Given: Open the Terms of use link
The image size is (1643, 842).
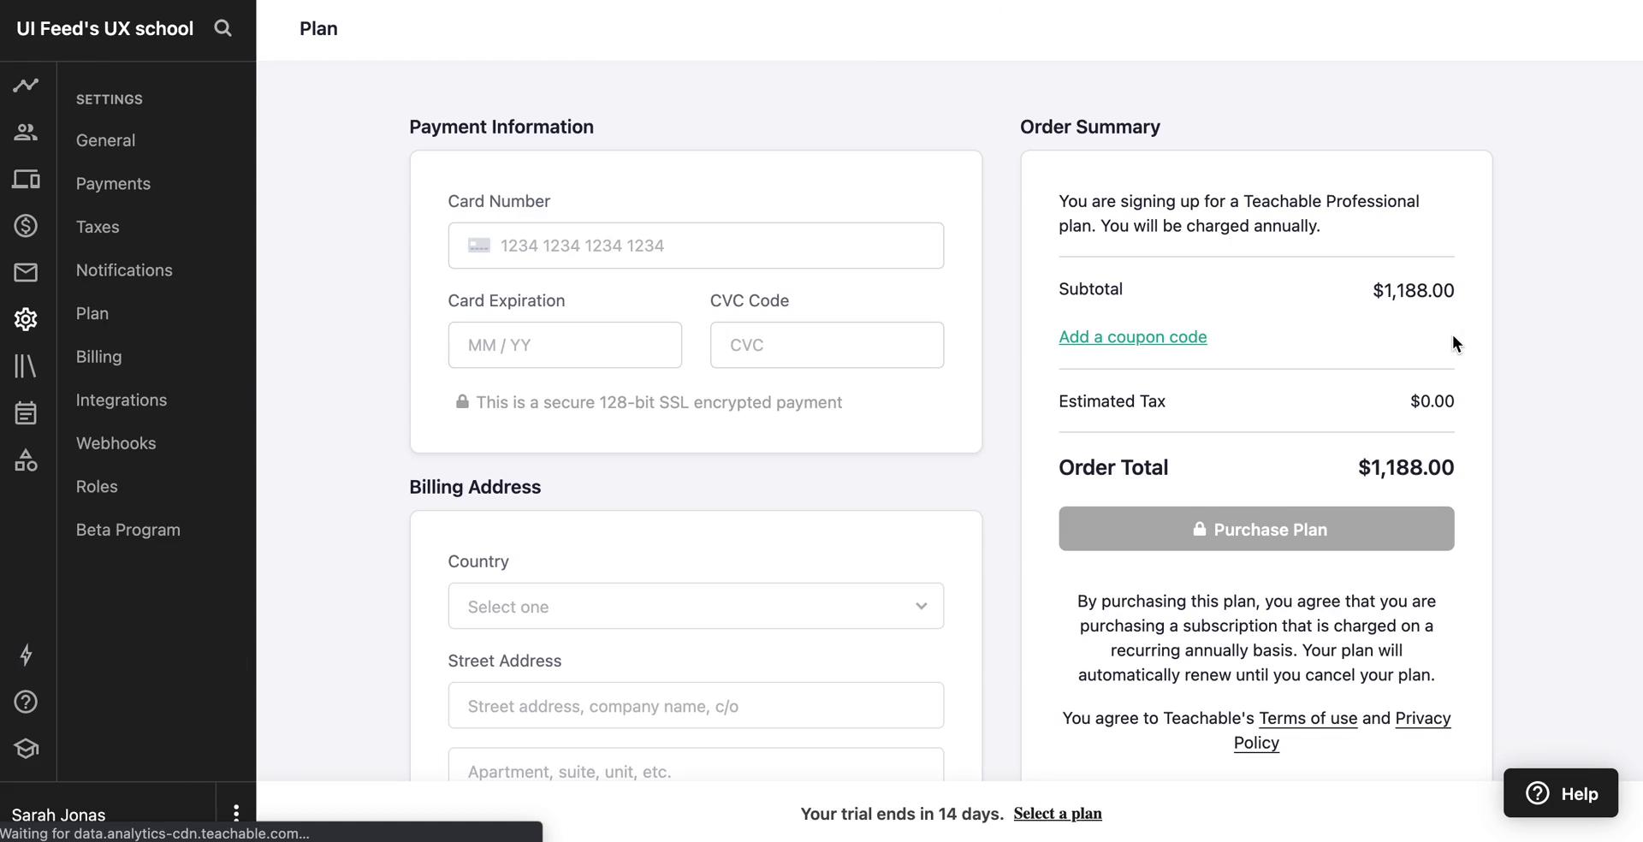Looking at the screenshot, I should [x=1308, y=719].
